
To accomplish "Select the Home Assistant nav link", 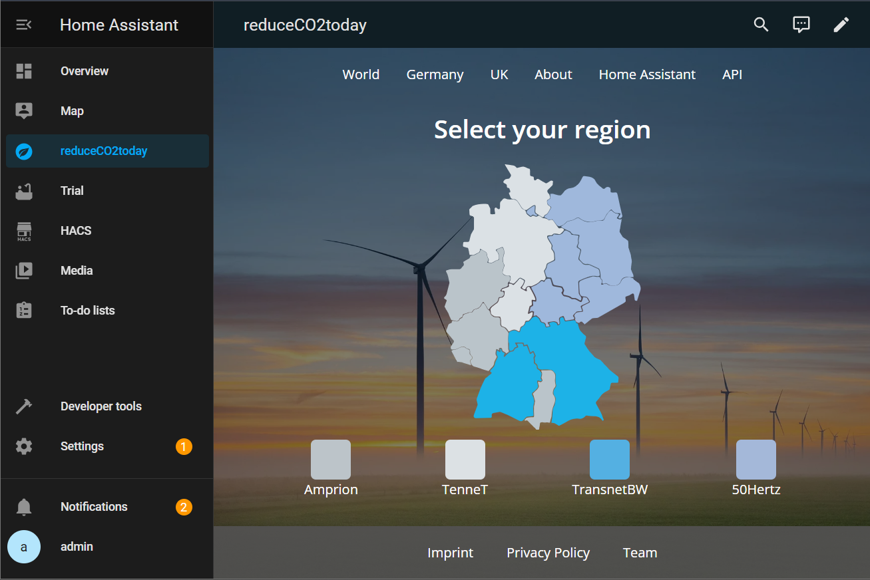I will tap(647, 74).
